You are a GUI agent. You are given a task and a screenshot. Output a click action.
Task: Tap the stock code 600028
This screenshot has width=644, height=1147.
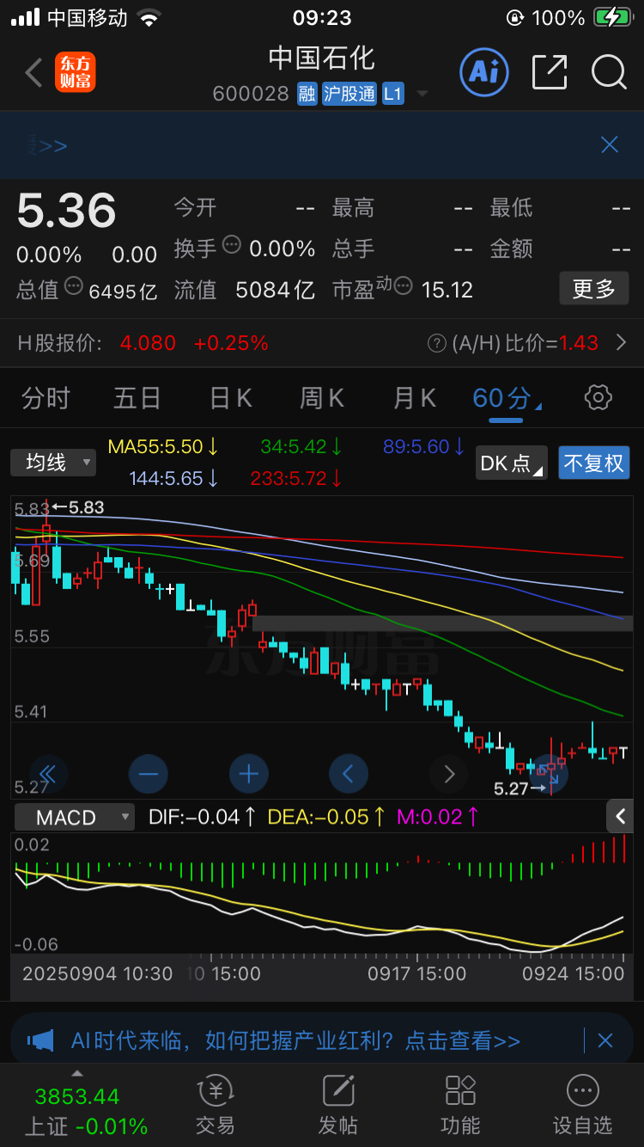pos(251,94)
